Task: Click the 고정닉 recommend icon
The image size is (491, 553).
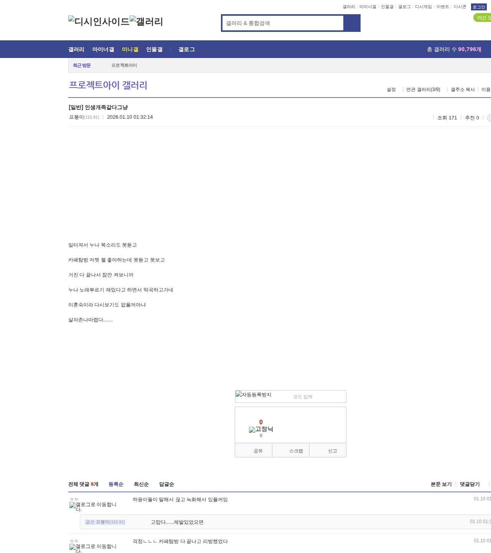Action: (261, 429)
